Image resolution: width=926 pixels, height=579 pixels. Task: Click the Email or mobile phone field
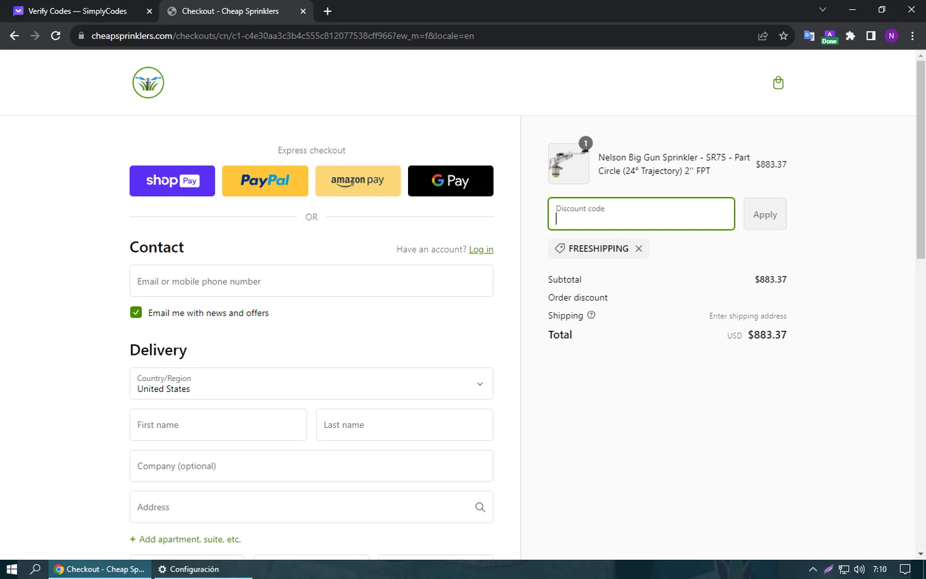[311, 281]
